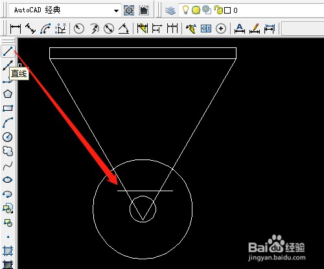The height and width of the screenshot is (269, 324).
Task: Select the Rectangle drawing tool
Action: [x=8, y=108]
